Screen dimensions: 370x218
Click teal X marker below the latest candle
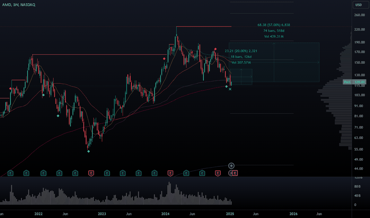click(x=230, y=89)
